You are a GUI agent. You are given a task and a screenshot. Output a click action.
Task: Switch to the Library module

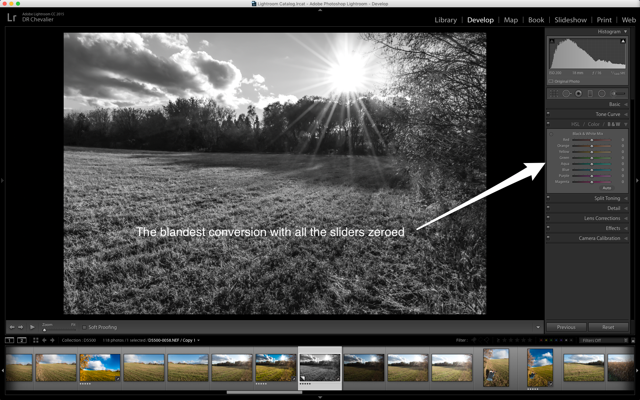(x=445, y=20)
